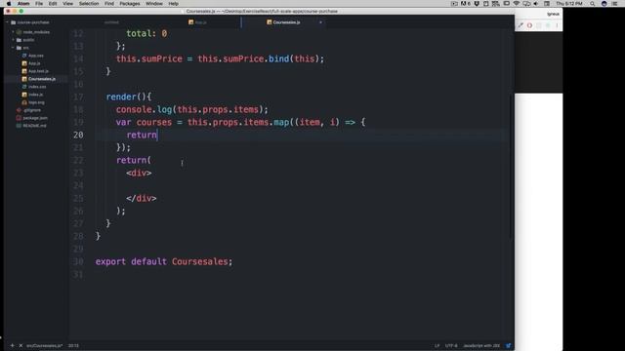Click line number 30 in the gutter

click(78, 261)
